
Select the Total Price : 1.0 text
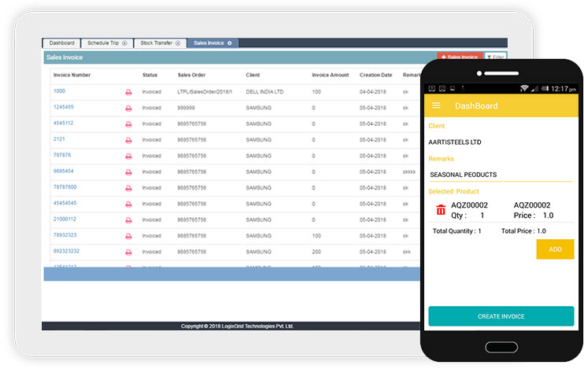click(x=523, y=230)
